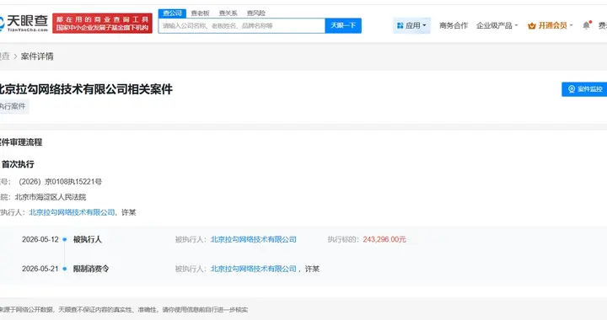
Task: Open the 商务合作 link
Action: pos(454,25)
